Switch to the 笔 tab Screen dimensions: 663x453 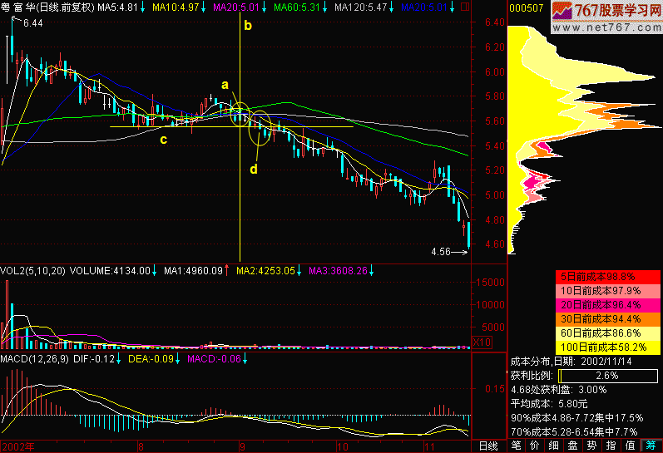[517, 446]
